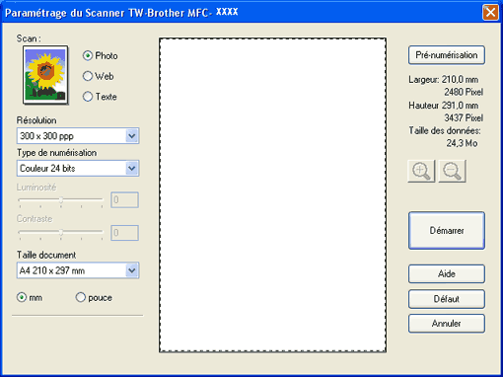
Task: Click the Luminosité slider handle
Action: (x=61, y=199)
